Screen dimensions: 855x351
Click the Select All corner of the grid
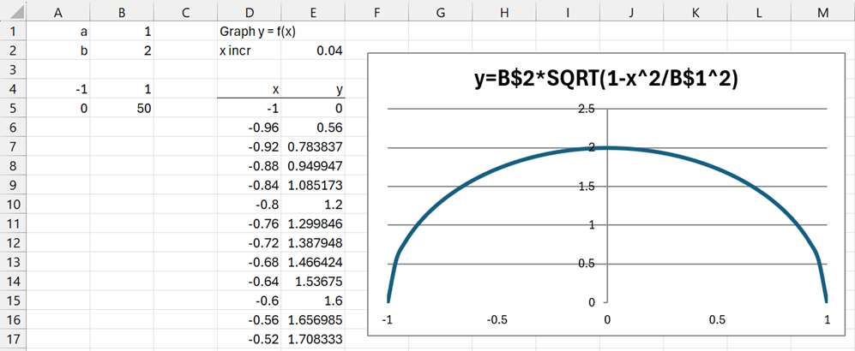14,12
